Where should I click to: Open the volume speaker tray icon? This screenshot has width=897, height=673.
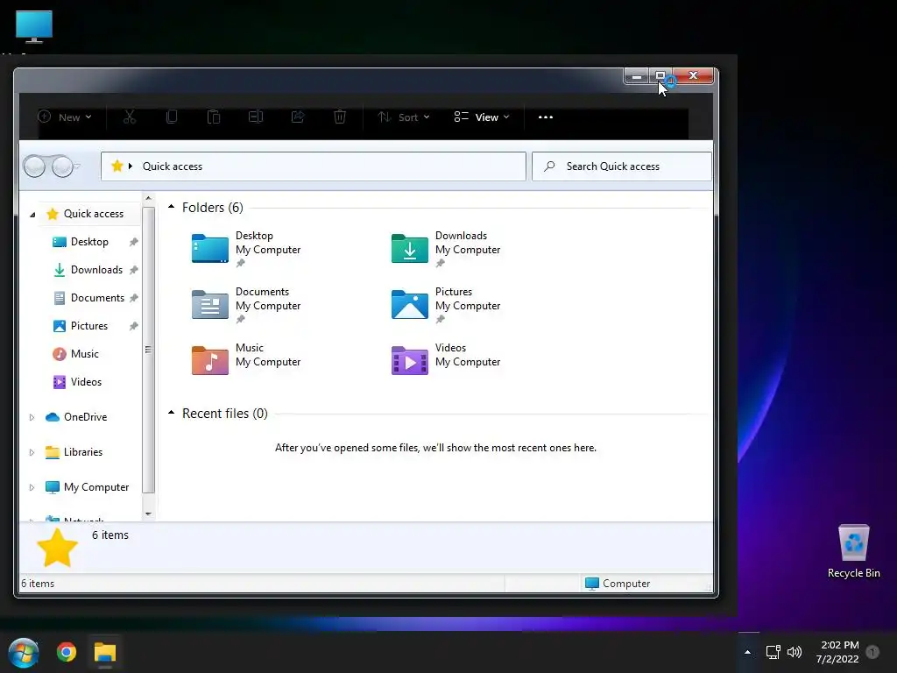tap(794, 652)
